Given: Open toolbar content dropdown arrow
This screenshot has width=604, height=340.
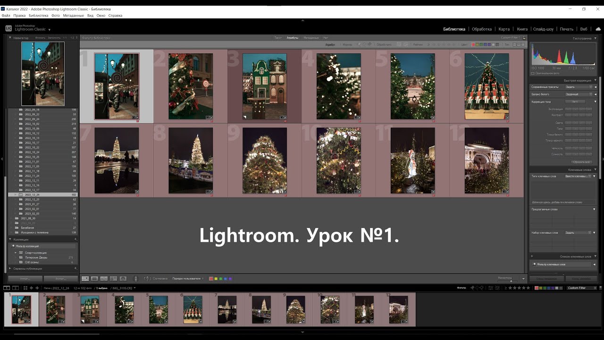Looking at the screenshot, I should (523, 279).
